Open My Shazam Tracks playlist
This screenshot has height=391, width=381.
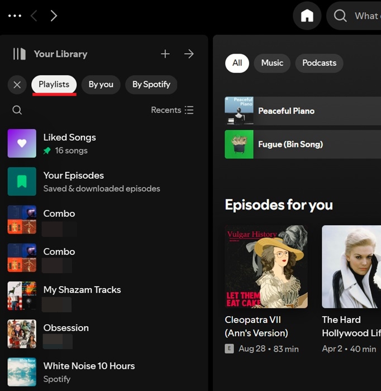coord(104,296)
